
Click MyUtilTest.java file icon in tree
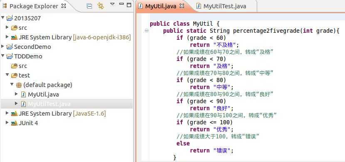(23, 104)
